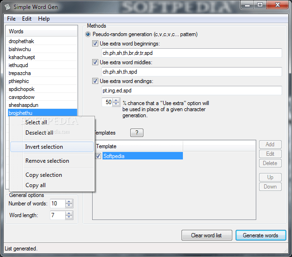292x257 pixels.
Task: Click the Number of words field
Action: [58, 204]
